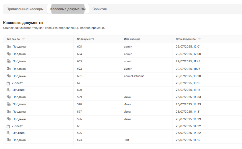Click the Z-report icon for document 66
This screenshot has height=149, width=242.
(8, 126)
